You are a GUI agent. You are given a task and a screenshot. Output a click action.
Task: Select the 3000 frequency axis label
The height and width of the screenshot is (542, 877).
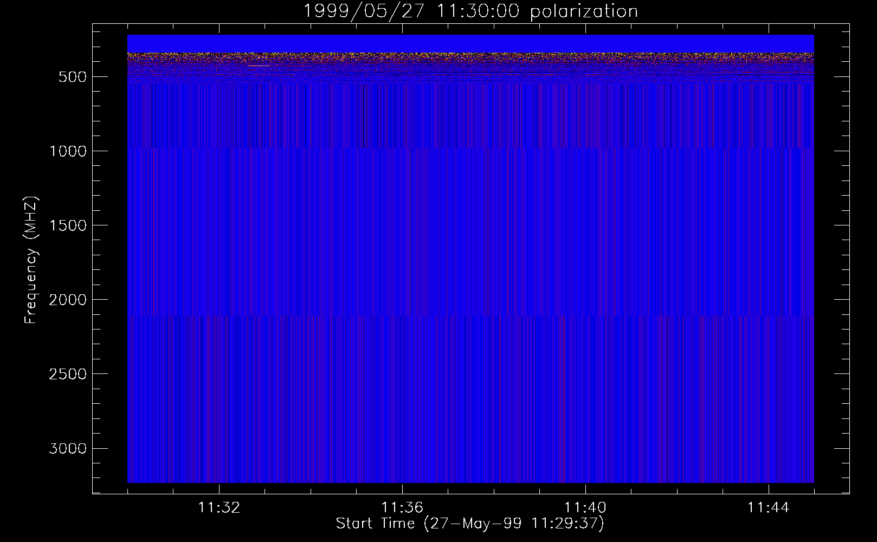click(x=68, y=448)
